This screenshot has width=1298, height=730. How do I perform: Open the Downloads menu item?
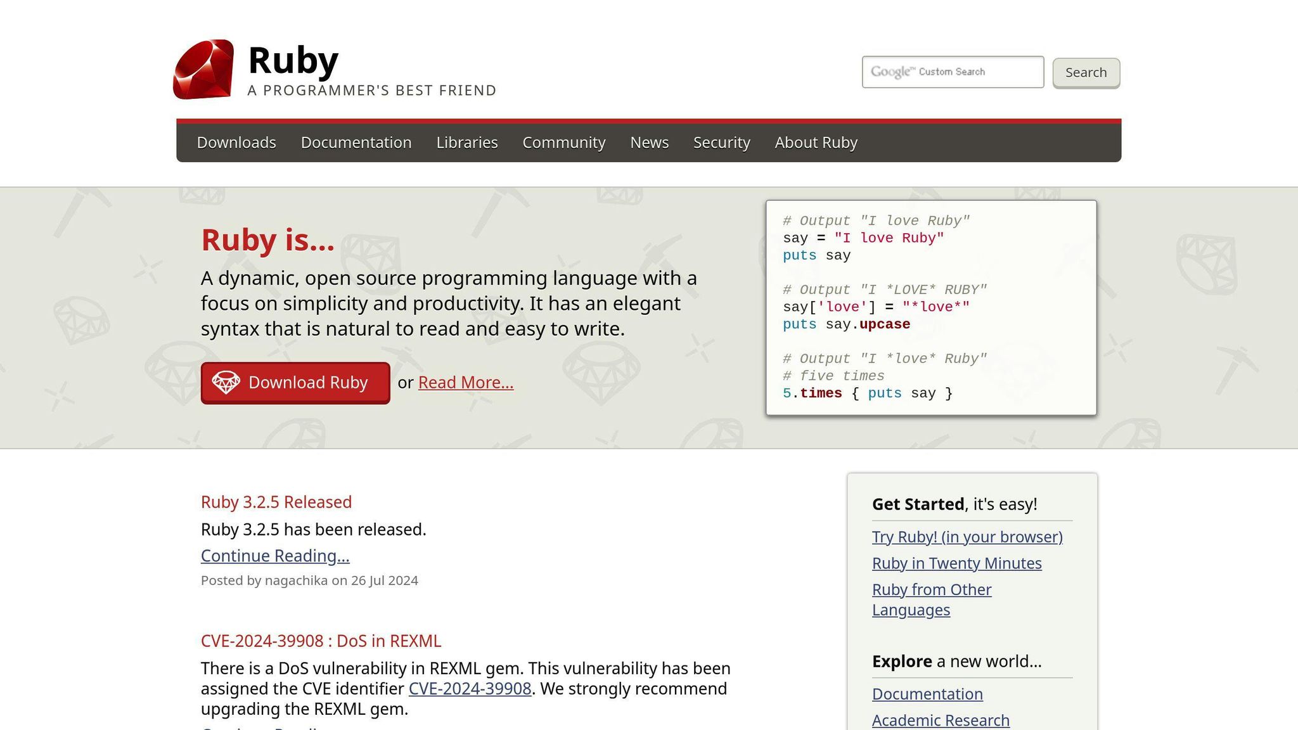(x=236, y=143)
